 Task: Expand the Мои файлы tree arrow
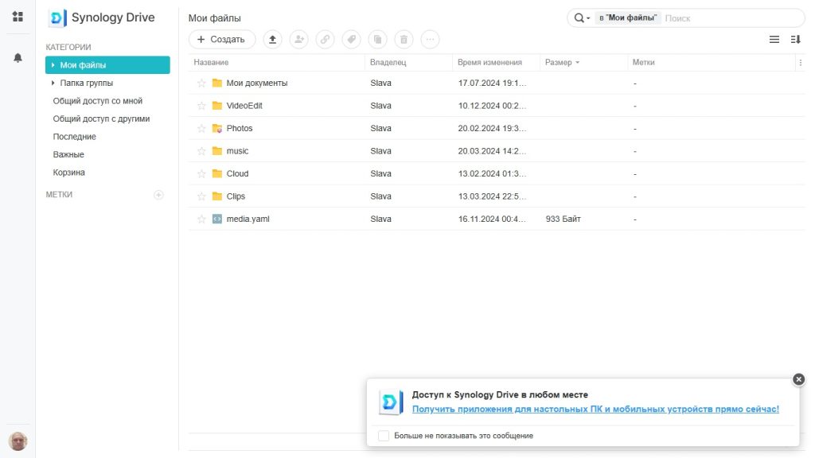point(53,65)
